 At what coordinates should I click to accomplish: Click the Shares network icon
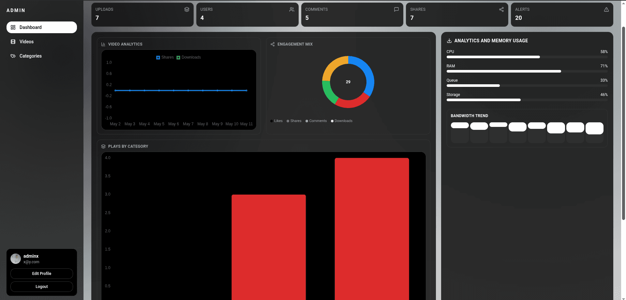(x=501, y=9)
